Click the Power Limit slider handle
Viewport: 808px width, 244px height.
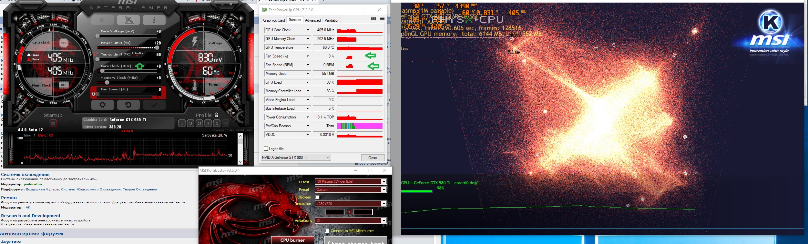coord(158,48)
